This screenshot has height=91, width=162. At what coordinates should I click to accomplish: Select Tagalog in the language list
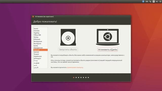(40, 33)
